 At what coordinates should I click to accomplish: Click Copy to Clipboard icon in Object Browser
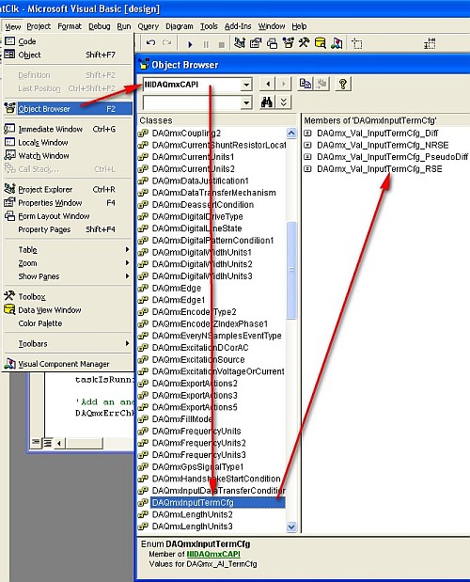pyautogui.click(x=305, y=84)
